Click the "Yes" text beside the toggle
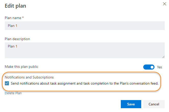Image resolution: width=169 pixels, height=112 pixels. 160,67
